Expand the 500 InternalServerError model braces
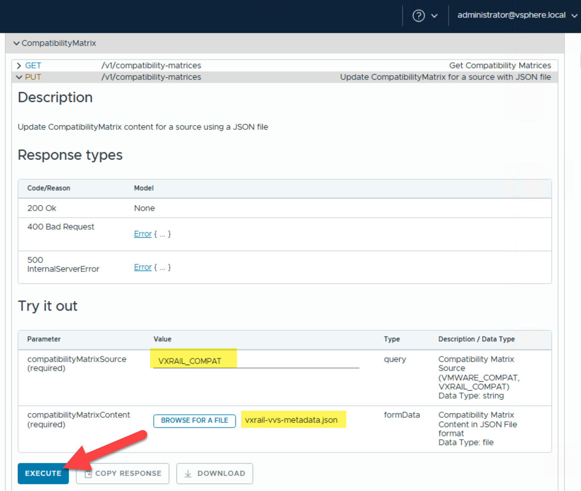This screenshot has width=581, height=491. pyautogui.click(x=163, y=267)
